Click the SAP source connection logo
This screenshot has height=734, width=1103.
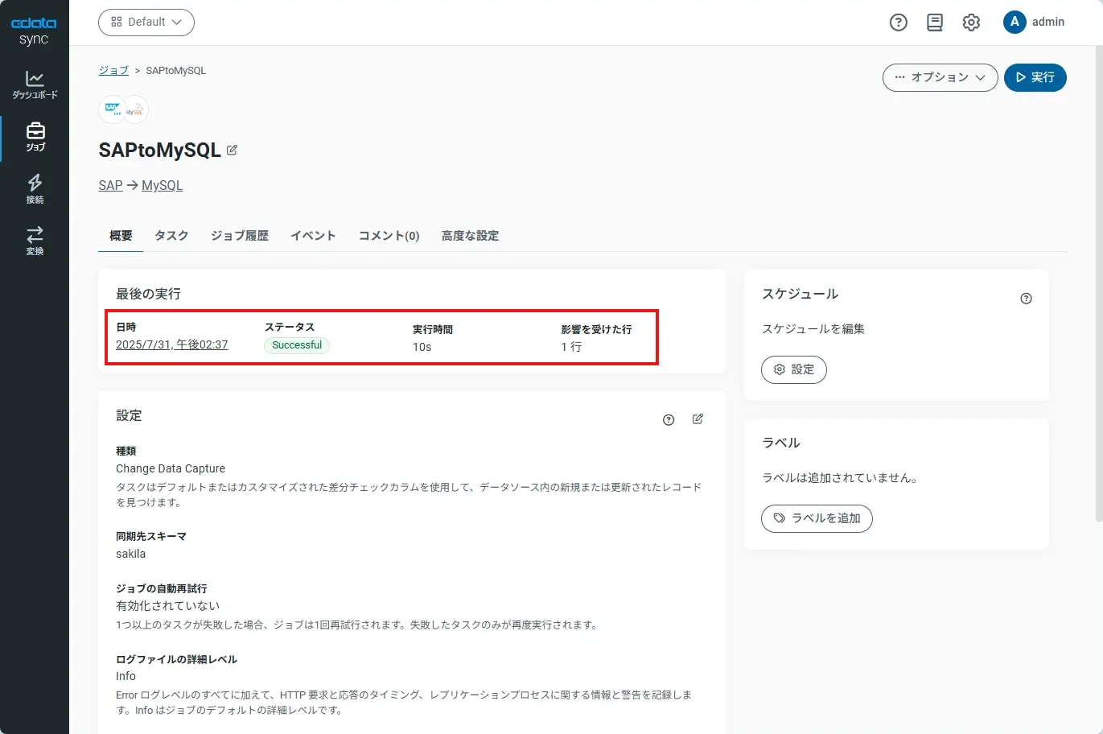[112, 109]
